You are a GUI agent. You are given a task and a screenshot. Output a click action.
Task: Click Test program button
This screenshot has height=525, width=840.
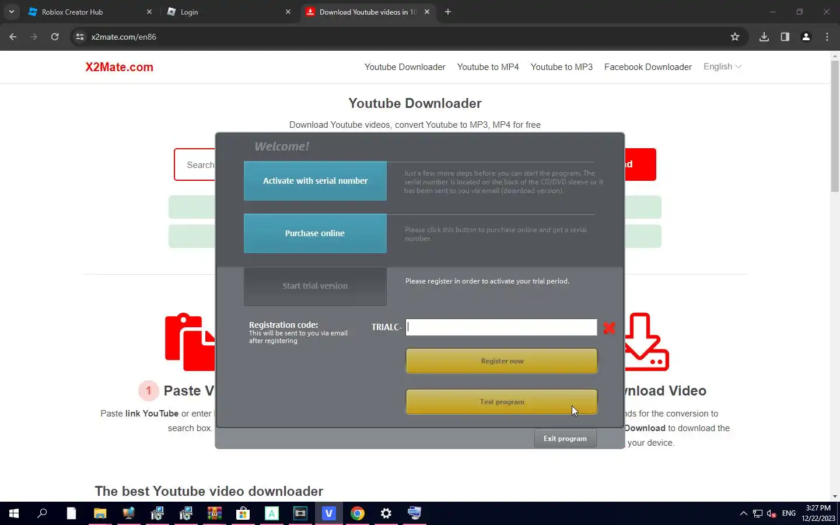tap(502, 402)
